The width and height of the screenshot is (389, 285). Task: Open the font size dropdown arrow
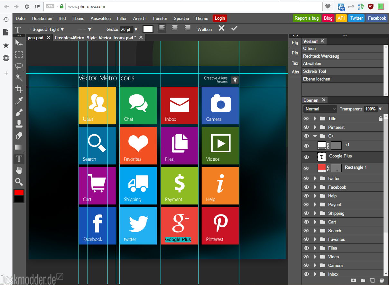tap(136, 29)
